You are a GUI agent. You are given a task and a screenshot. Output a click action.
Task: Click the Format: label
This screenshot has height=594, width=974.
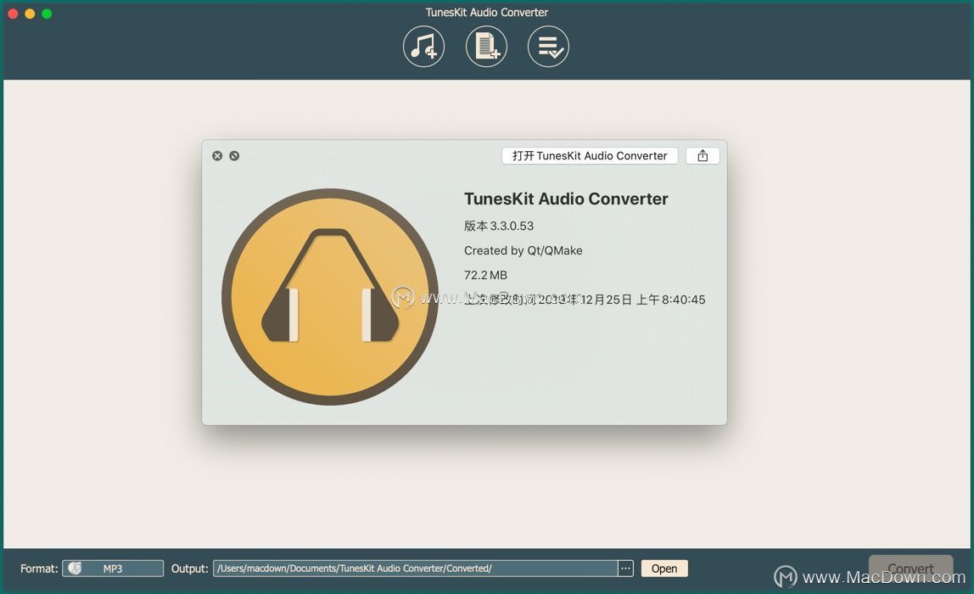39,569
